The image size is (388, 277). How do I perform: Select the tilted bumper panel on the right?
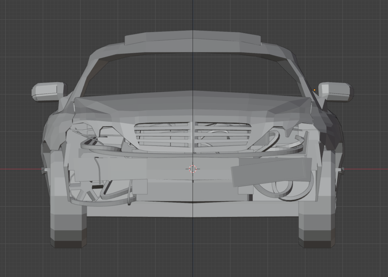(x=271, y=171)
